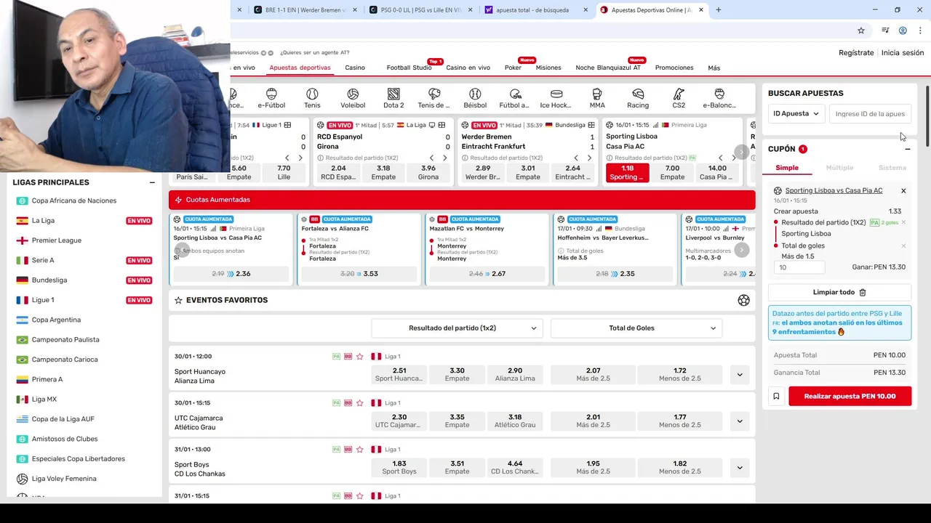Viewport: 931px width, 523px height.
Task: Open Premier League in the leagues list
Action: (57, 240)
